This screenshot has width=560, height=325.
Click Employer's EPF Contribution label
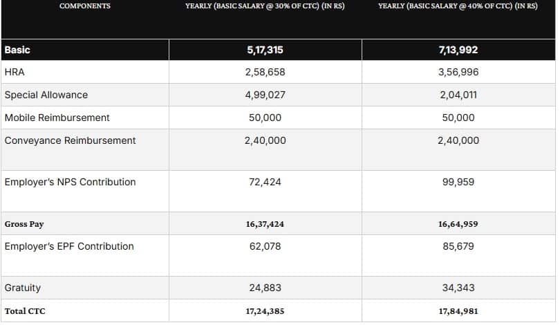[69, 246]
